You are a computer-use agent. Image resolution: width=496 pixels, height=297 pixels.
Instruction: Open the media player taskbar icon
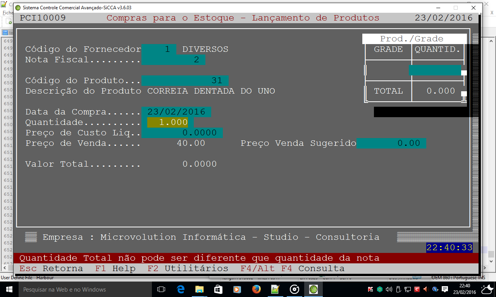[x=237, y=289]
